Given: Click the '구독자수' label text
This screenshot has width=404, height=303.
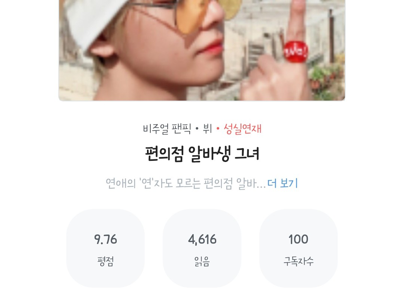Looking at the screenshot, I should coord(299,261).
